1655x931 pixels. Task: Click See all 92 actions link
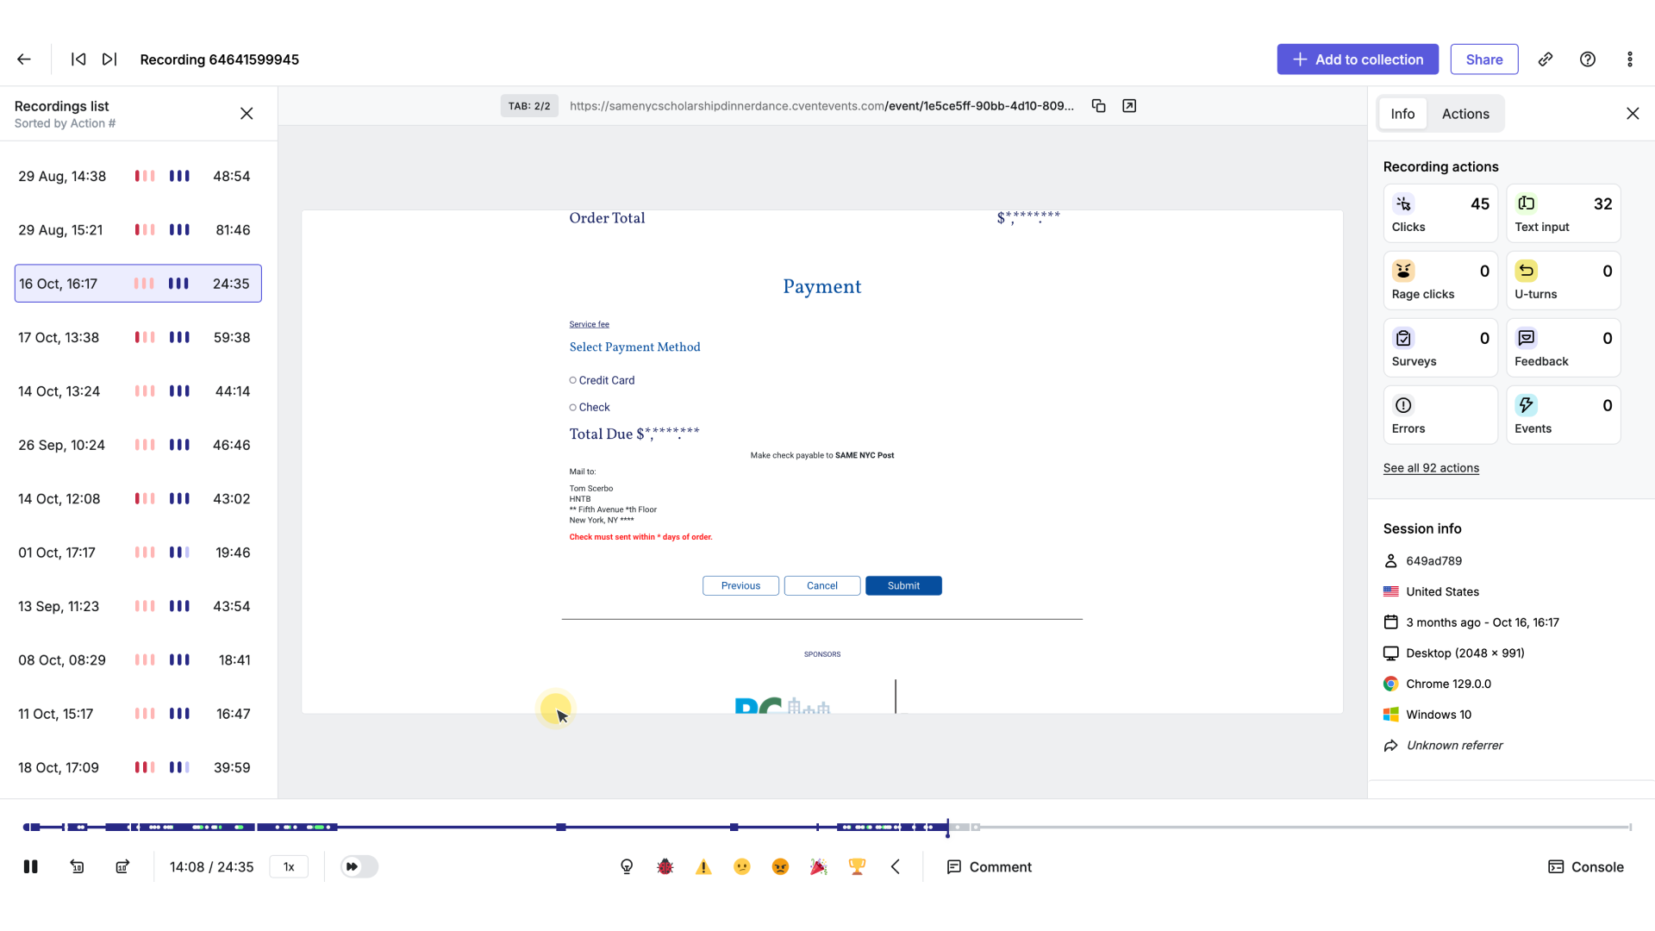(x=1431, y=468)
